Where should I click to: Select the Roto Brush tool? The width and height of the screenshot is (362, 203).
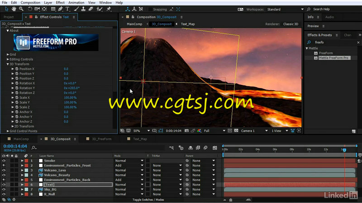[99, 9]
